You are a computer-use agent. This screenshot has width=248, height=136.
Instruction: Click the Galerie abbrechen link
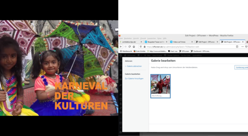[133, 66]
